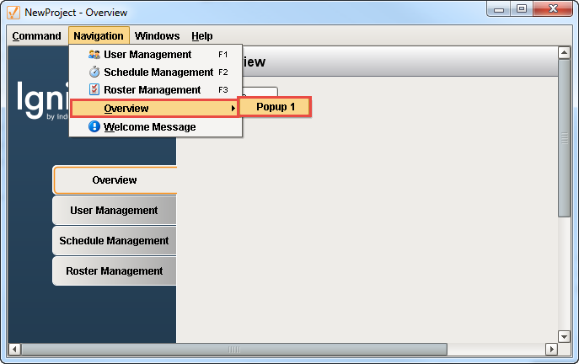Open the Schedule Management sidebar tab

(x=114, y=241)
